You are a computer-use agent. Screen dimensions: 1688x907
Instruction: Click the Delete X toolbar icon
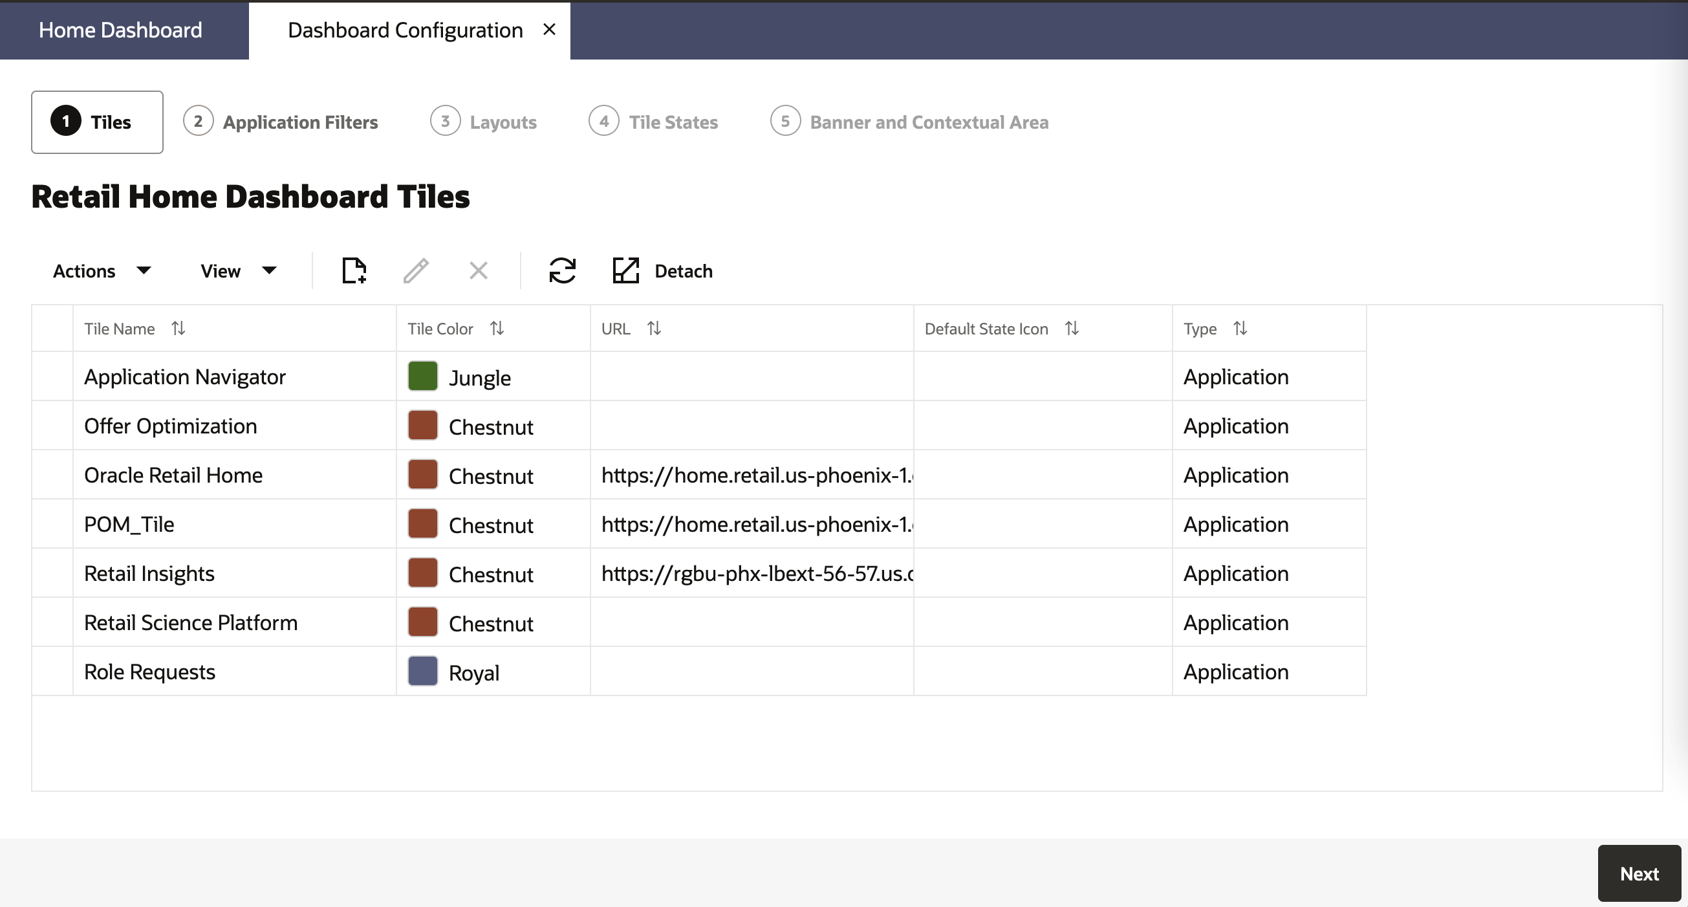click(479, 270)
